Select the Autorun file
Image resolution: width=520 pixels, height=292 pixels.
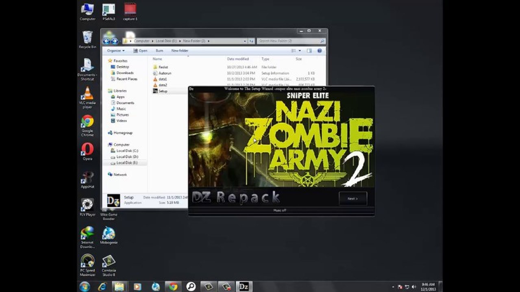coord(165,73)
